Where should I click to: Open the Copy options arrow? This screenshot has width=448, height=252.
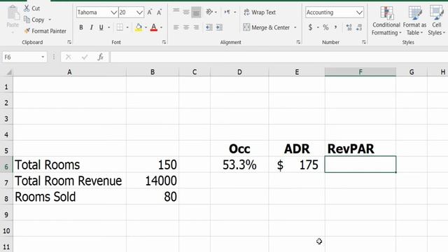[x=50, y=20]
